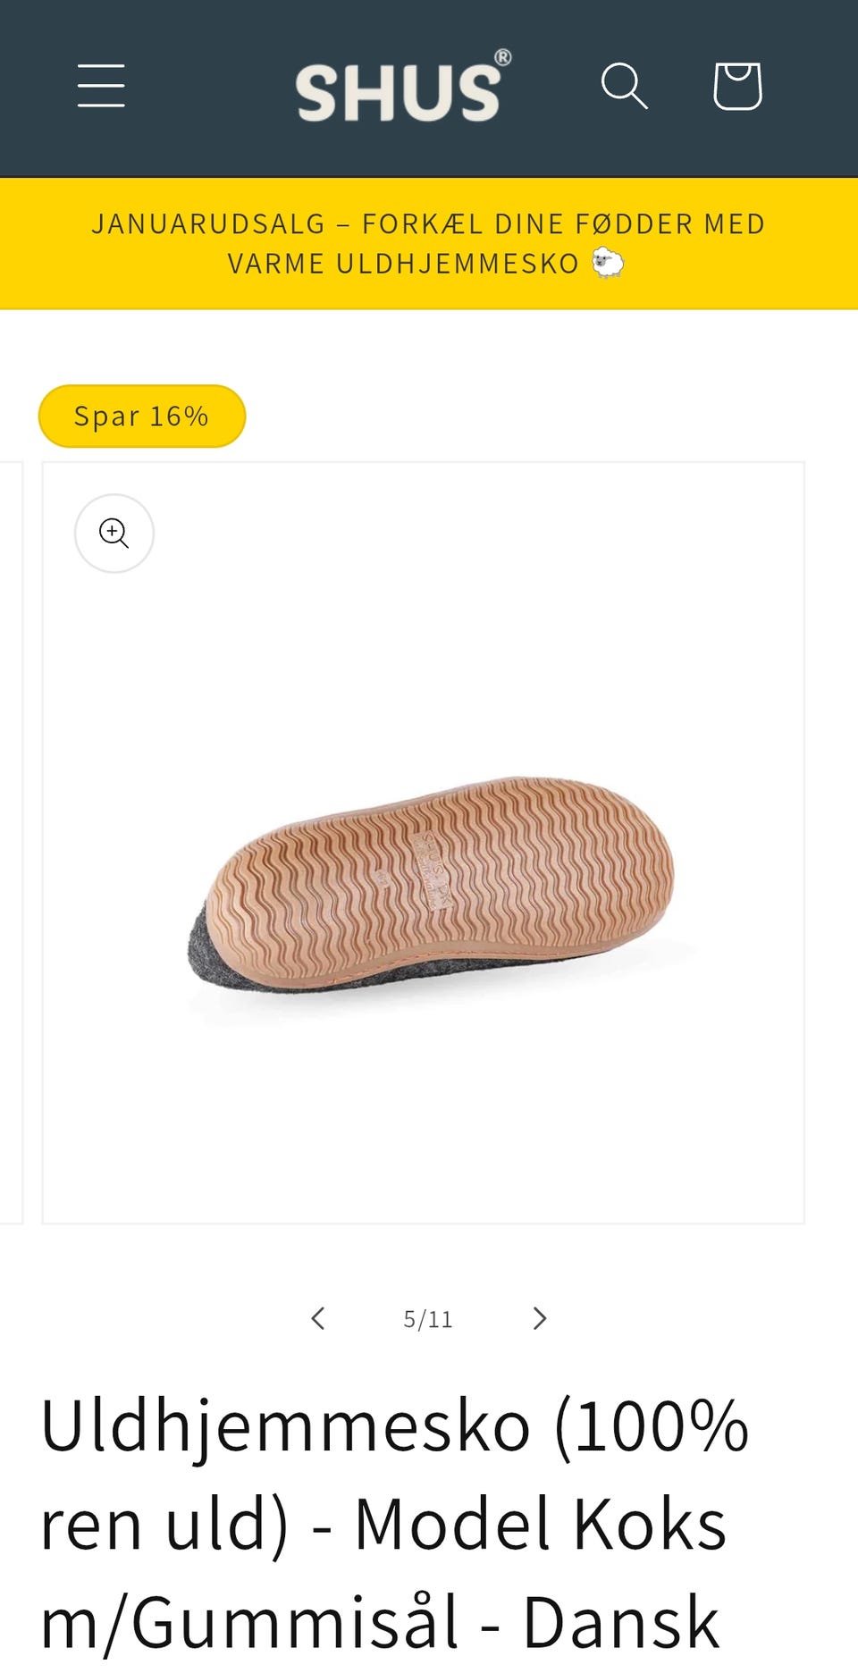
Task: Click the previous image sliver at left edge
Action: point(10,842)
